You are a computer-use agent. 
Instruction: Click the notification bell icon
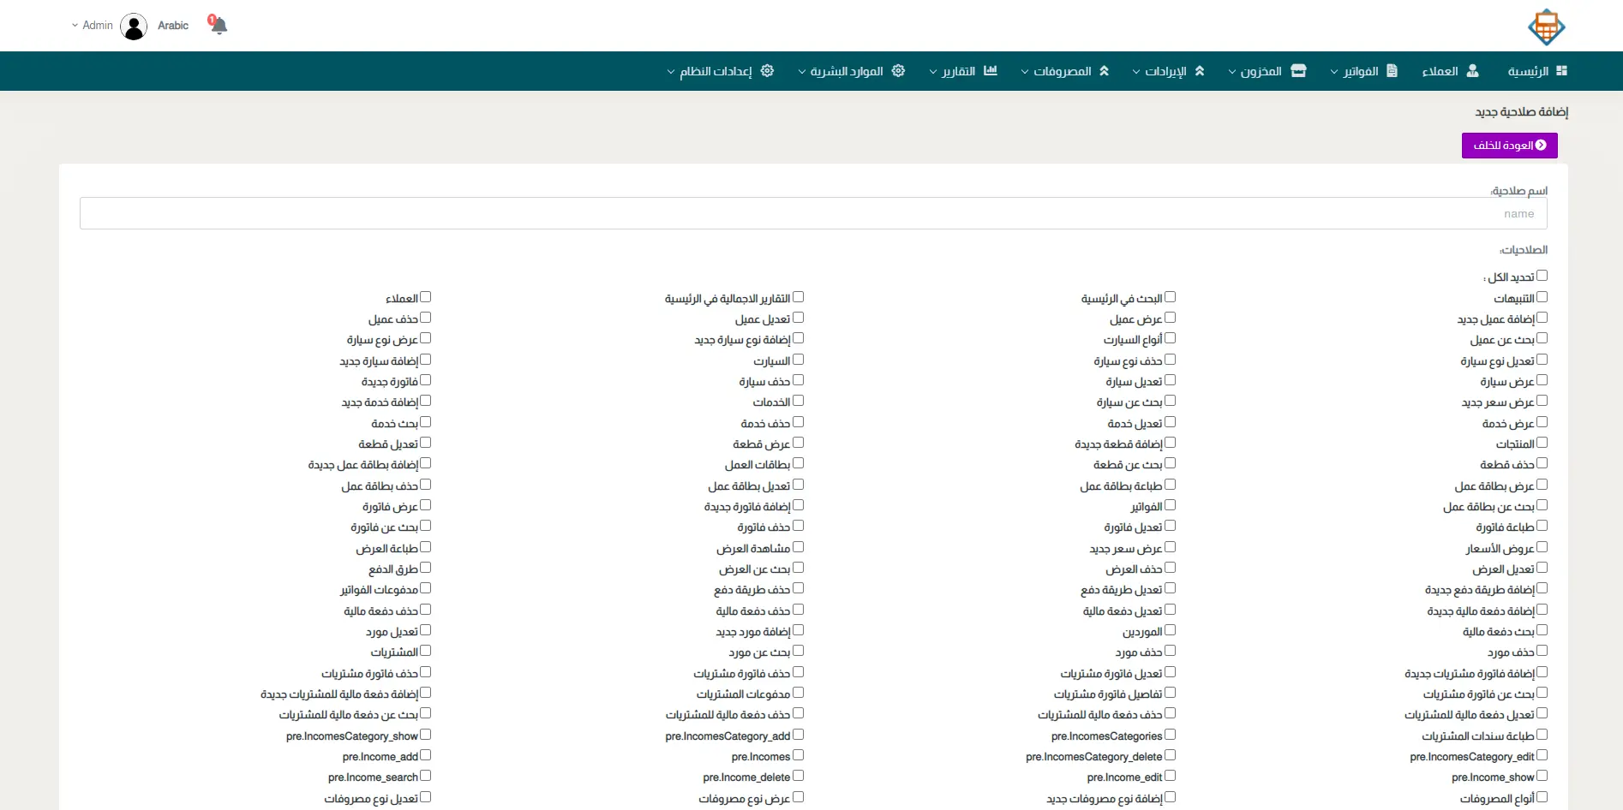click(219, 26)
